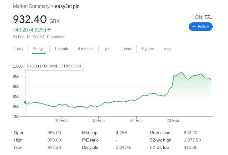The image size is (228, 155).
Task: Click the 52-wk high value 1,377.50
Action: point(192,140)
